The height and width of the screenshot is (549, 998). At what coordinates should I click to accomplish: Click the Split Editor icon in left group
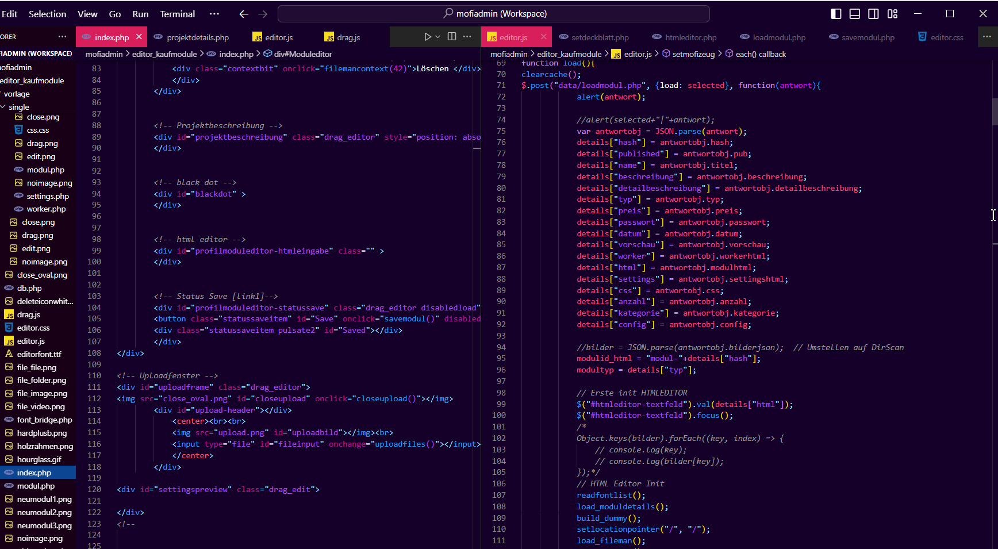tap(452, 37)
